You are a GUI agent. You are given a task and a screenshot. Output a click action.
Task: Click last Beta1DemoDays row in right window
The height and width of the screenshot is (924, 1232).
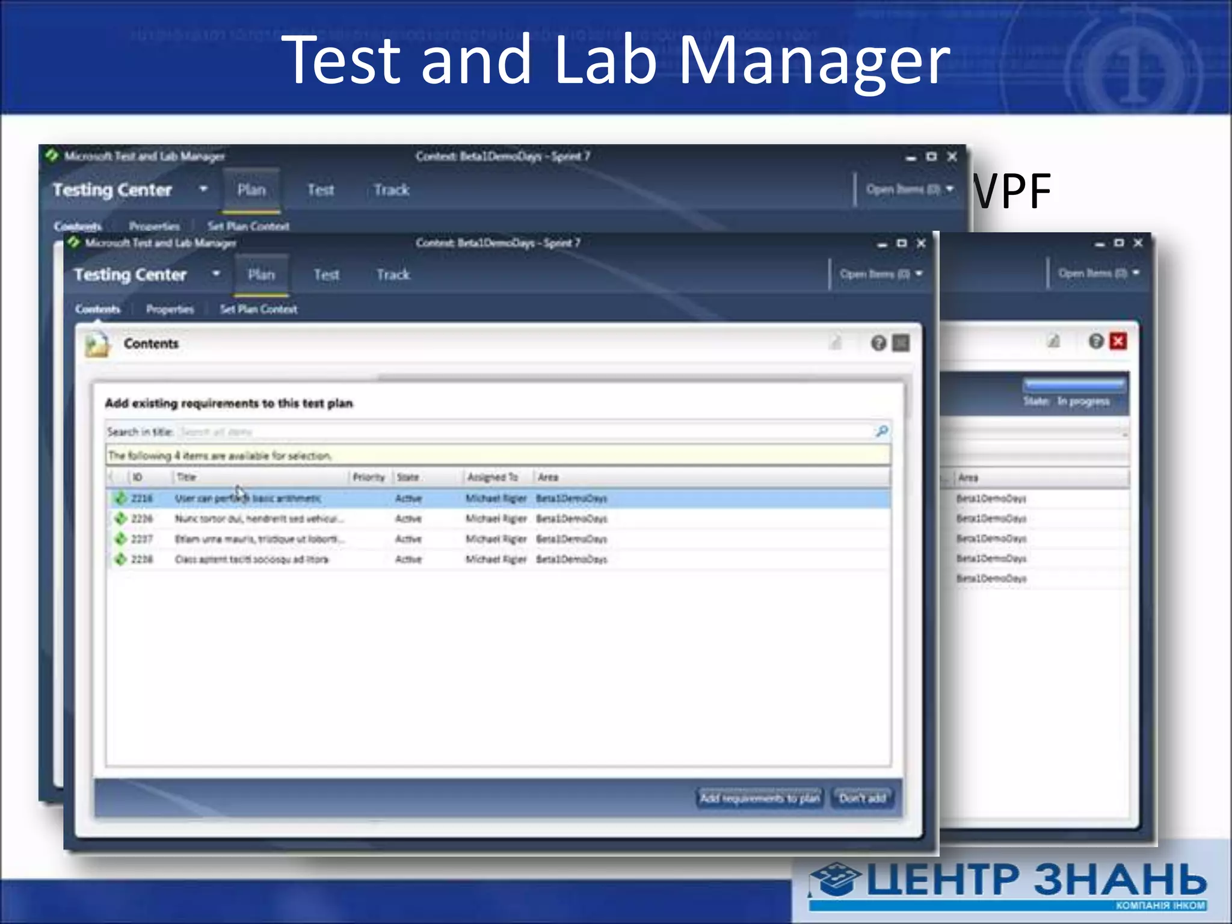coord(991,579)
